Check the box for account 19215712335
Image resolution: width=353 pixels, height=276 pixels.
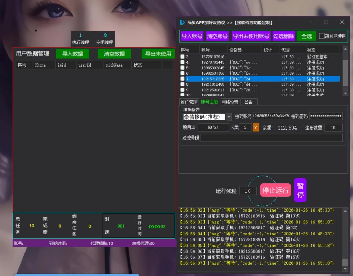tap(182, 79)
